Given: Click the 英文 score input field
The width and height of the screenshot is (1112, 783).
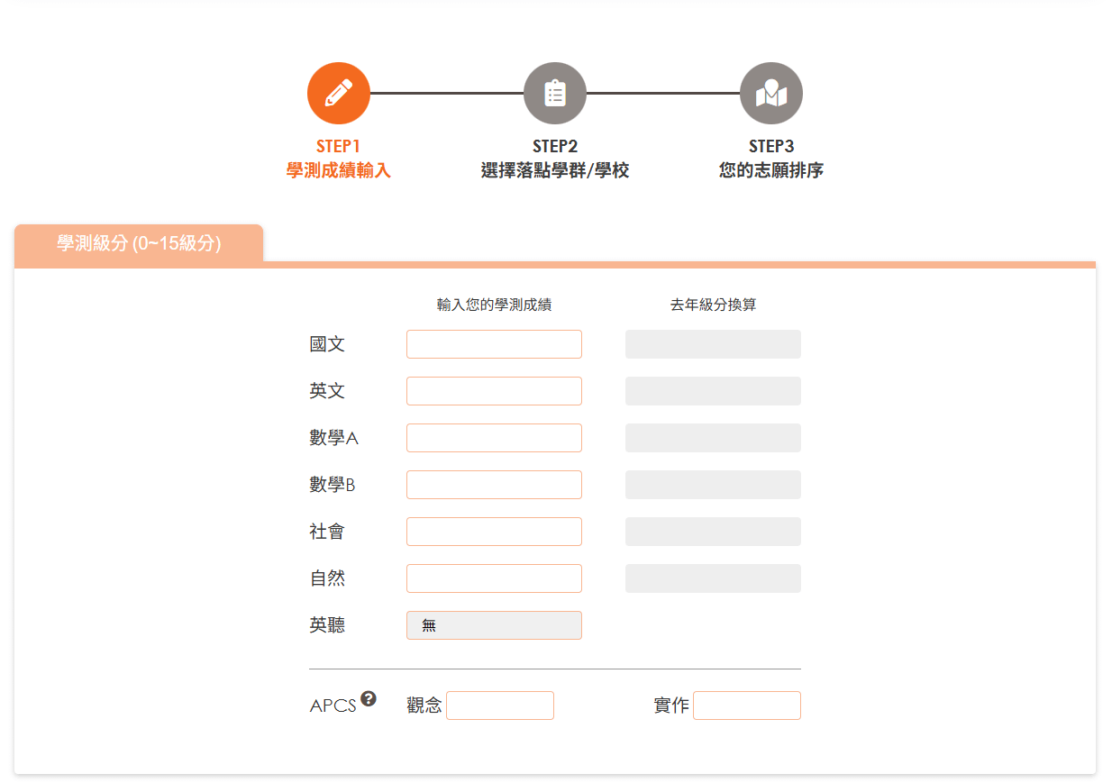Looking at the screenshot, I should point(494,390).
